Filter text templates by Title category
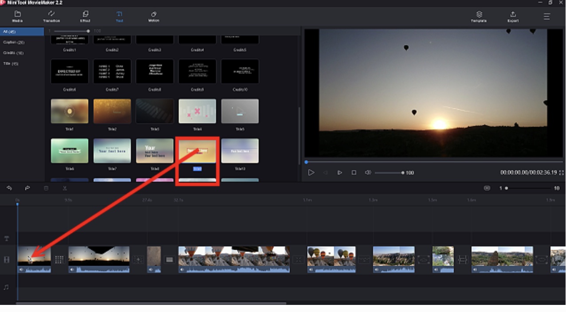566x312 pixels. click(11, 63)
